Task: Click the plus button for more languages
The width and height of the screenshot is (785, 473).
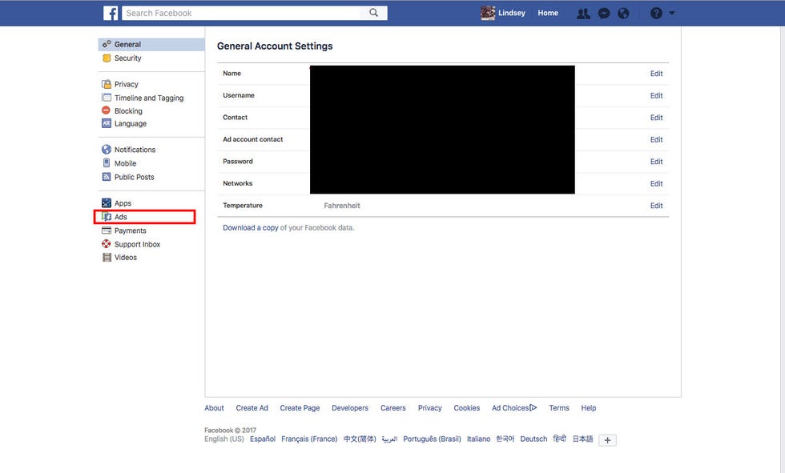Action: click(607, 440)
